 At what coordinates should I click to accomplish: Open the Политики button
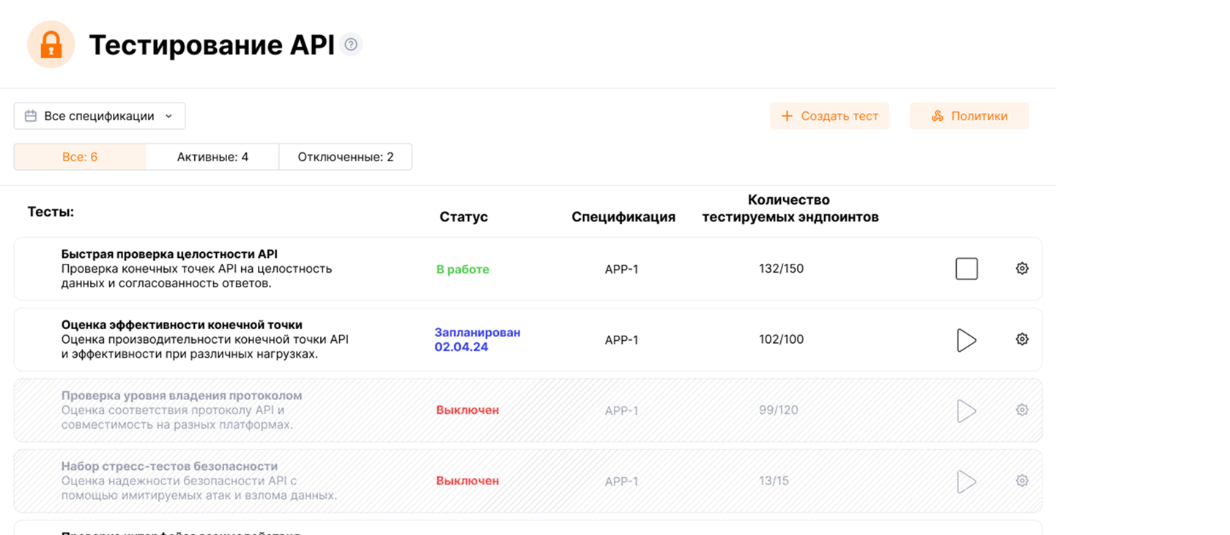pos(969,116)
